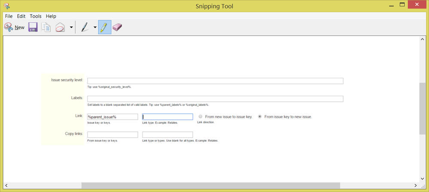Send snip via the envelope icon
Screen dimensions: 429x192
[60, 27]
